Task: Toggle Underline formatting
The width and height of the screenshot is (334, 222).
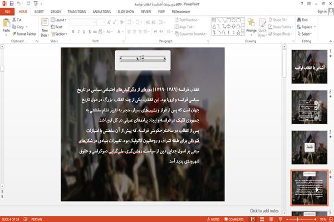Action: click(x=84, y=32)
